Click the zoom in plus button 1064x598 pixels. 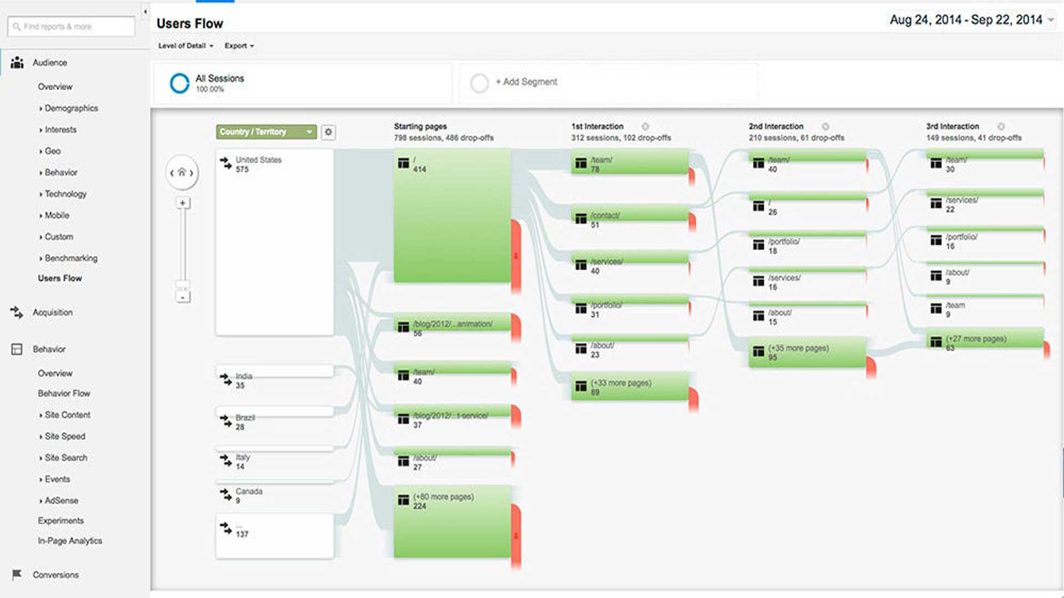pyautogui.click(x=182, y=203)
